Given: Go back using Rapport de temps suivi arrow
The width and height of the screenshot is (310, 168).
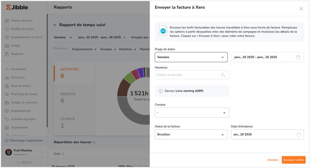Looking at the screenshot, I should click(x=55, y=25).
